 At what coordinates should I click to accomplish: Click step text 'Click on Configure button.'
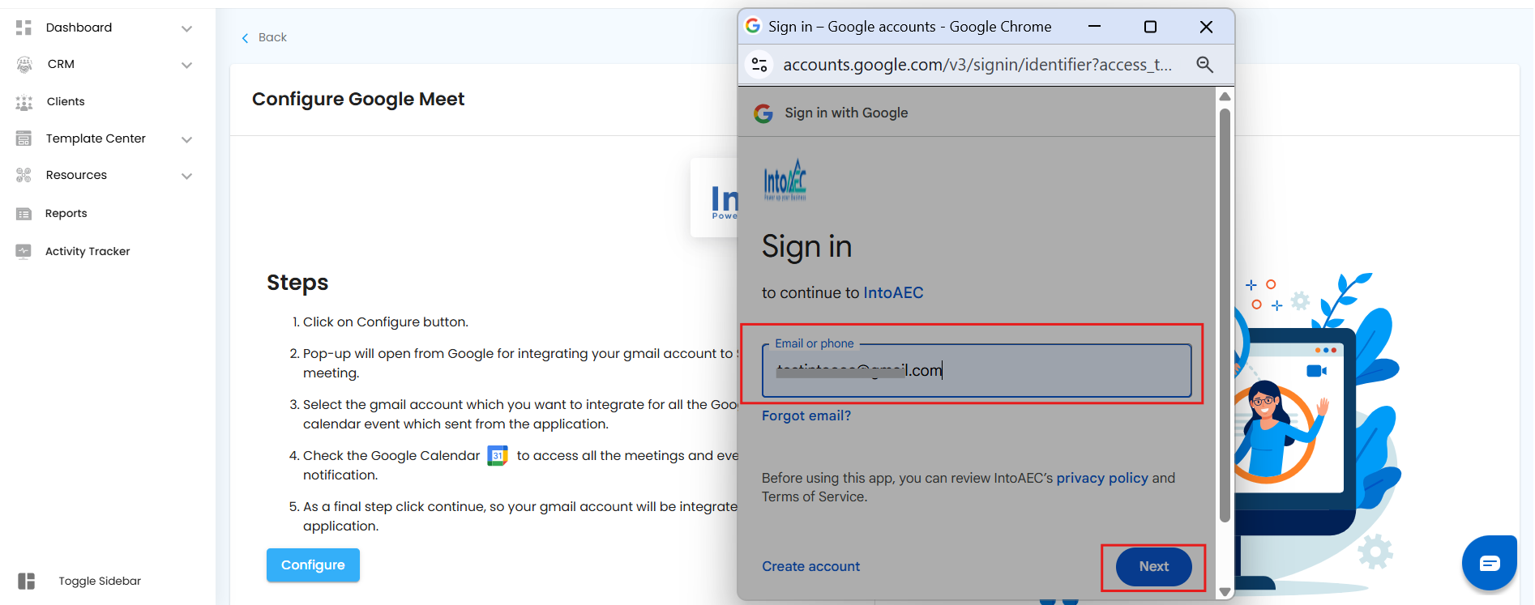pos(386,322)
